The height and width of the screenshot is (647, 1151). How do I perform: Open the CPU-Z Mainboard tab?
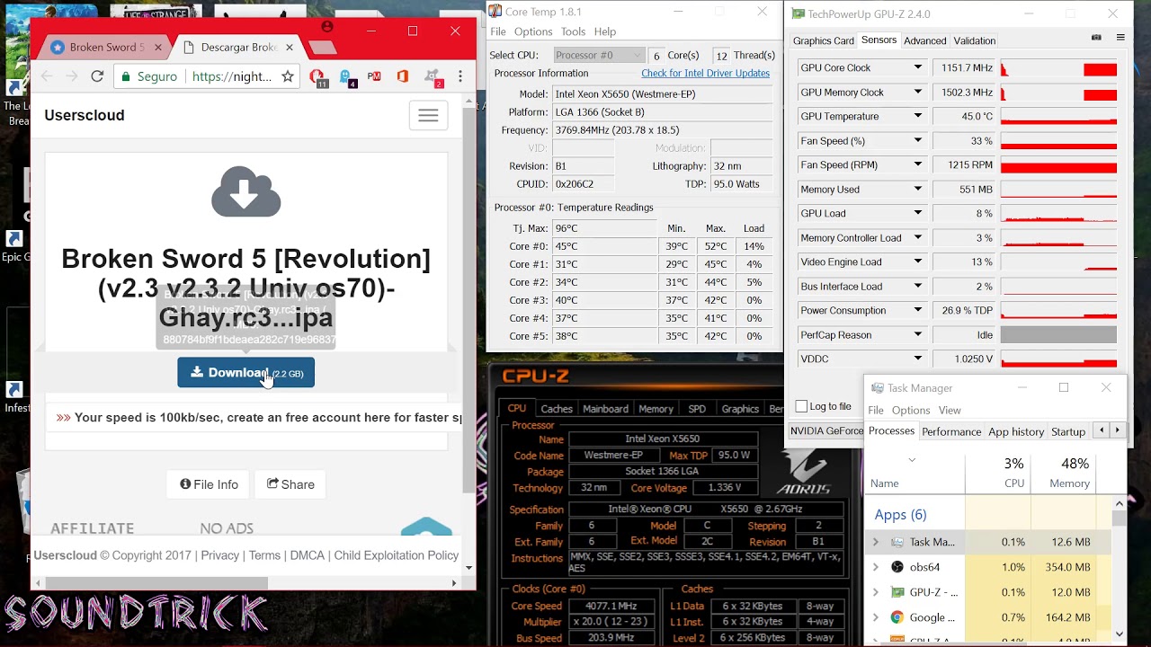[605, 409]
